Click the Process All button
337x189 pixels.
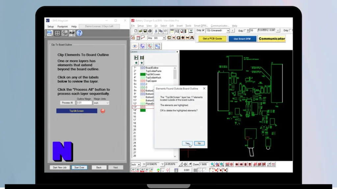coord(67,103)
